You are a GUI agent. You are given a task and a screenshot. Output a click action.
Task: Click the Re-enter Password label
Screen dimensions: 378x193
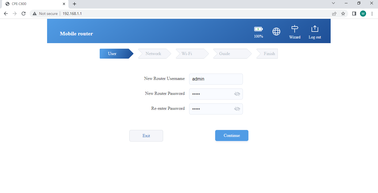[x=168, y=108]
